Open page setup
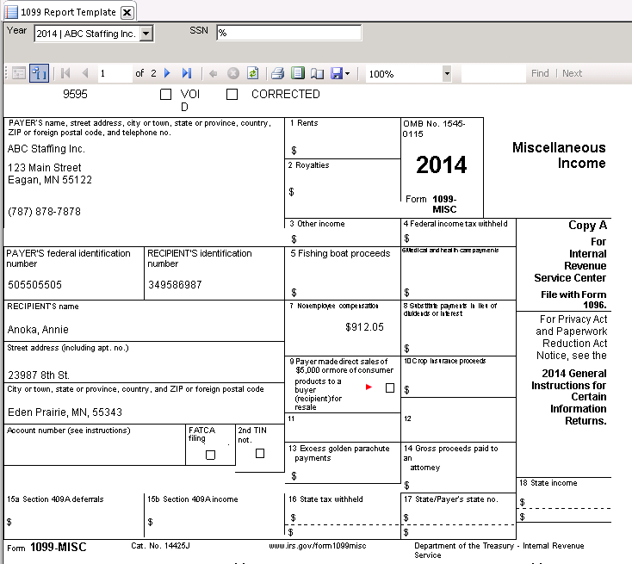This screenshot has width=632, height=564. click(x=317, y=73)
